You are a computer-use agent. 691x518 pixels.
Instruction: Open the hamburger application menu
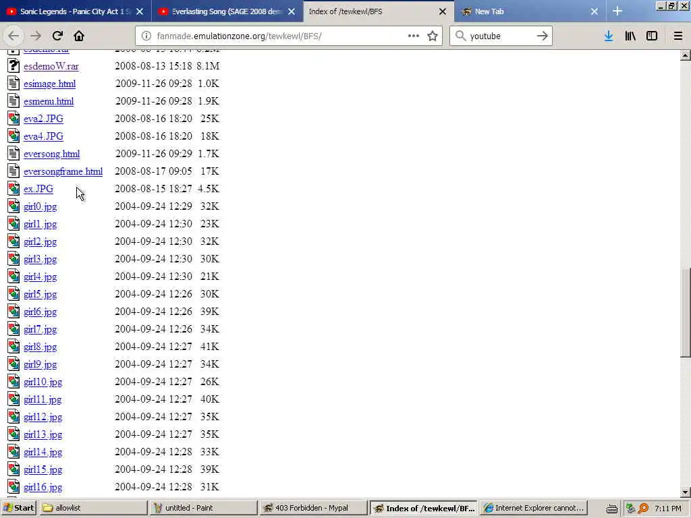(678, 36)
